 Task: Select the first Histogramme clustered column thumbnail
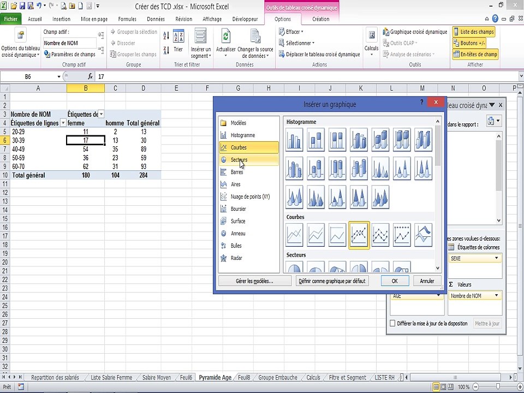pos(294,139)
